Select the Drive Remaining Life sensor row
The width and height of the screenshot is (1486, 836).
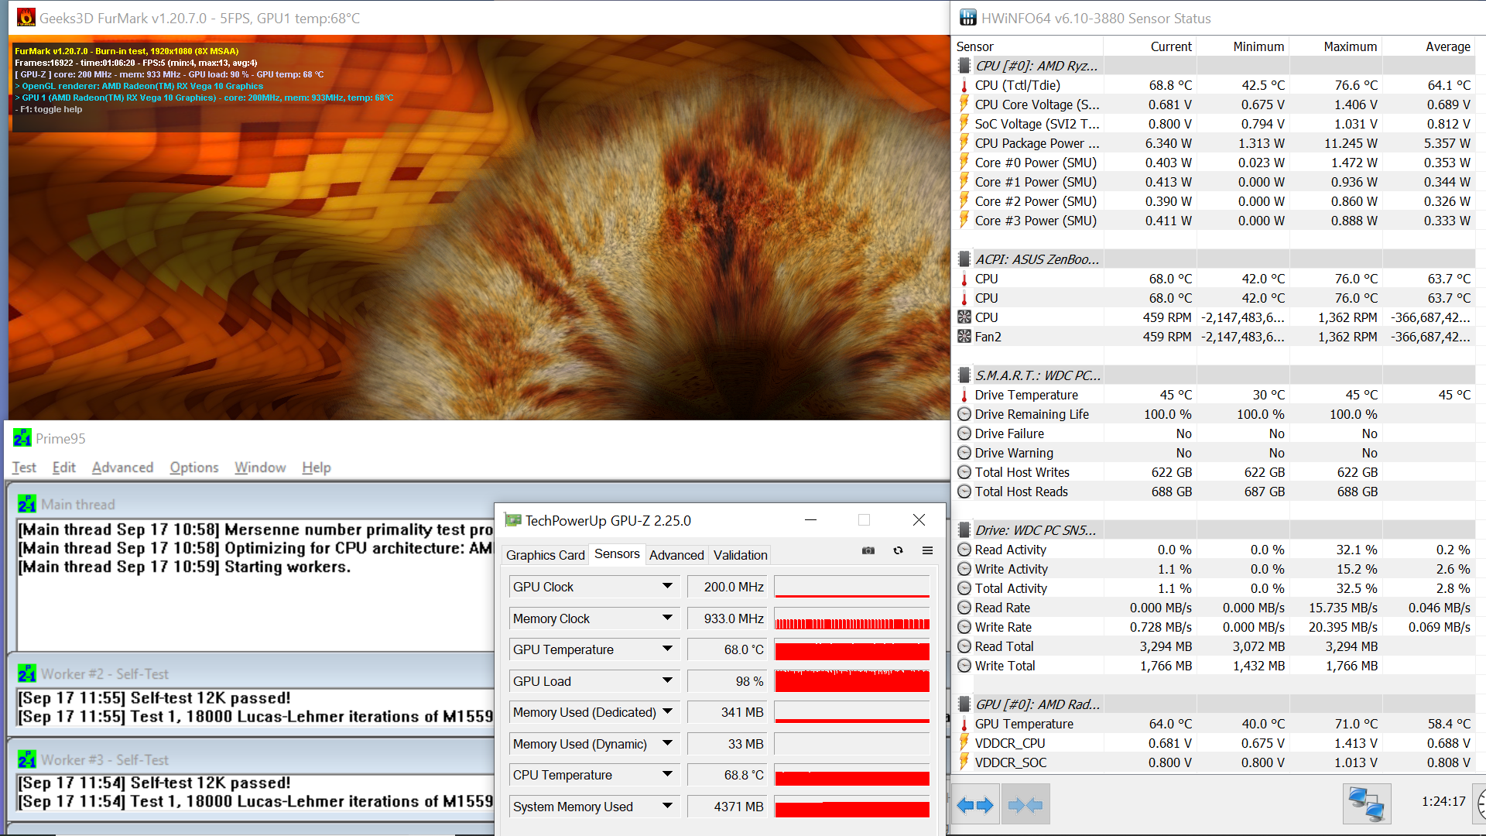[1031, 414]
